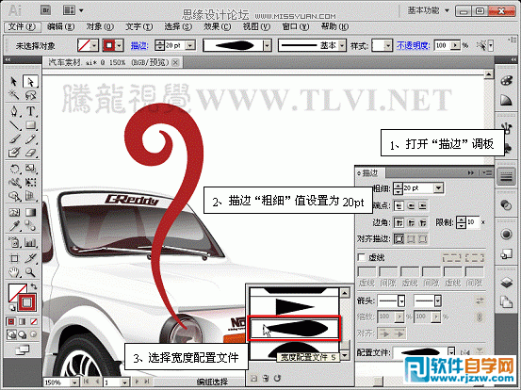The image size is (521, 390).
Task: Select the Rectangle shape tool
Action: click(x=30, y=125)
